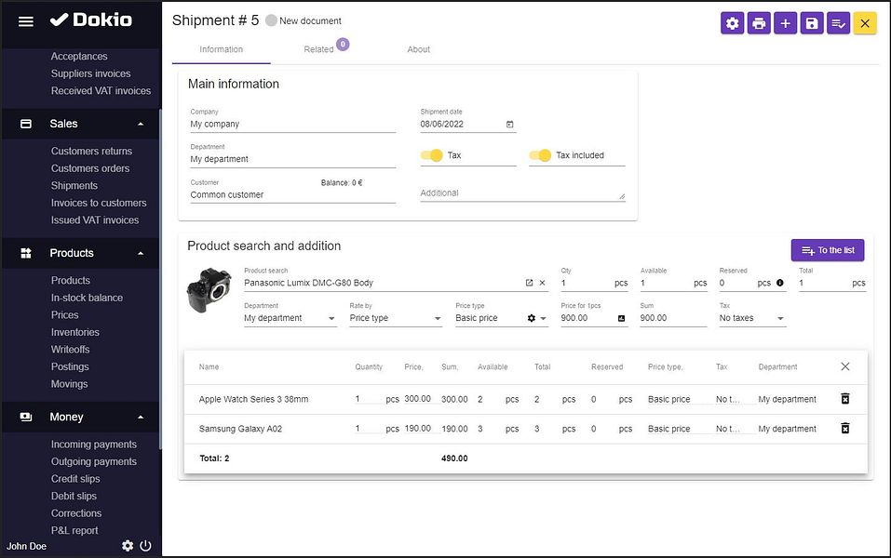The image size is (891, 558).
Task: Open the Rate by dropdown
Action: pos(396,318)
